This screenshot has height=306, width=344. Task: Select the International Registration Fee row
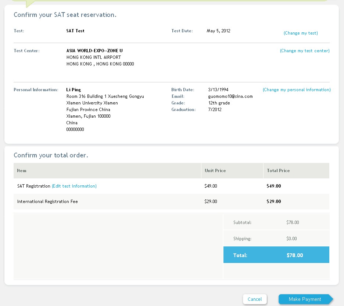[47, 202]
